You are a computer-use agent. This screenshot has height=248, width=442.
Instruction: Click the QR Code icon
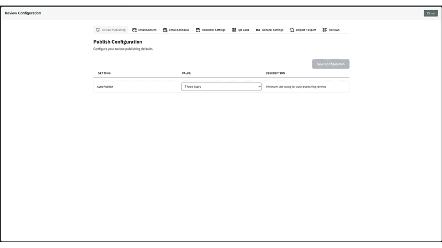(234, 30)
